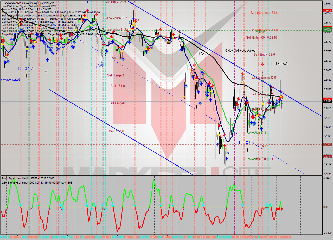This screenshot has height=240, width=333.
Task: Click the 2.4113 indicator scale value
Action: 327,178
